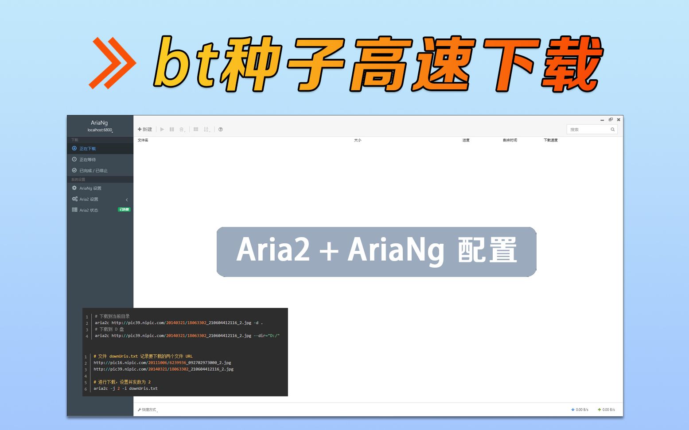Click the pause task icon
The image size is (689, 430).
(172, 129)
